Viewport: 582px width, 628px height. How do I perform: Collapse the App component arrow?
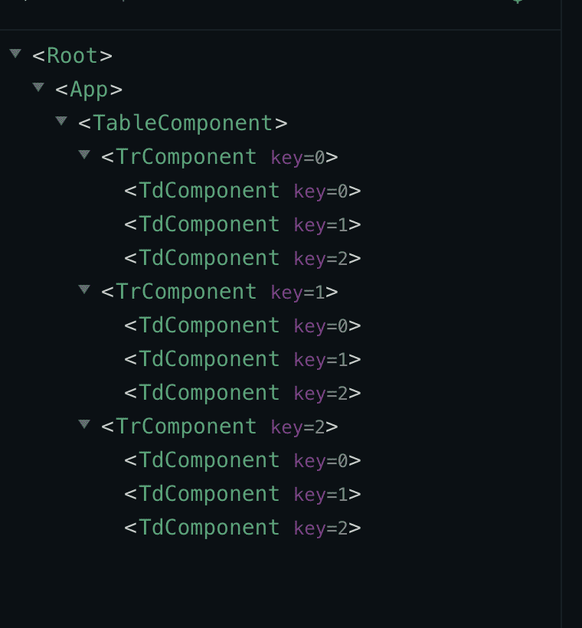[x=38, y=87]
